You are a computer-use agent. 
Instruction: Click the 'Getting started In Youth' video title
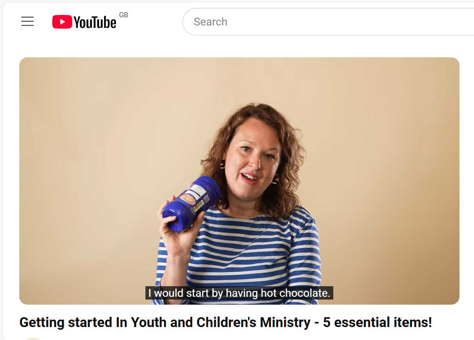tap(226, 322)
